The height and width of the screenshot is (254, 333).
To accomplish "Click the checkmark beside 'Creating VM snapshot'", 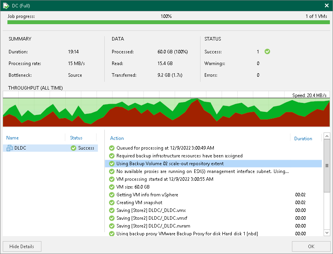I will coord(112,203).
